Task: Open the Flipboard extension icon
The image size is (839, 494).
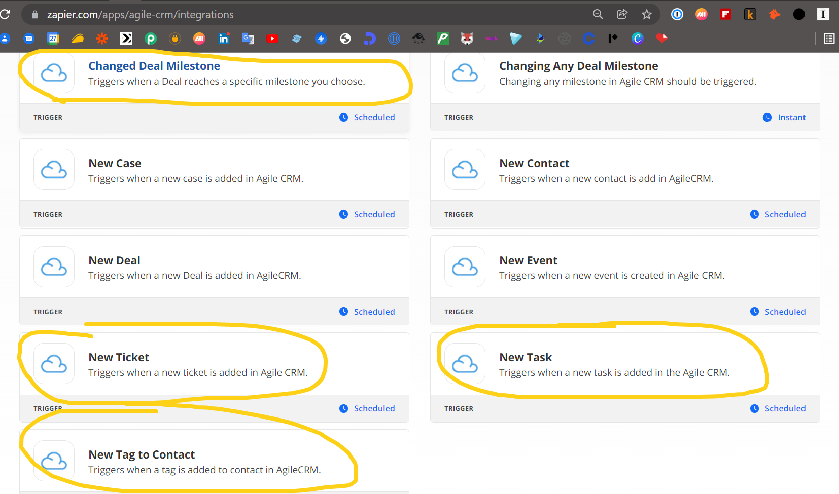Action: [726, 14]
